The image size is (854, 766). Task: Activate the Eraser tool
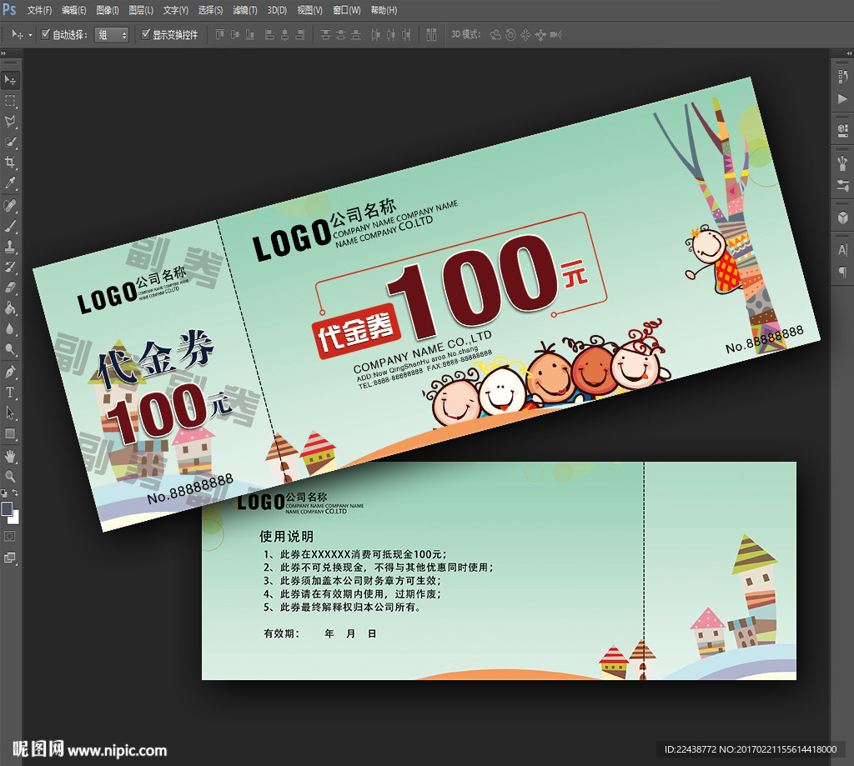pos(11,288)
